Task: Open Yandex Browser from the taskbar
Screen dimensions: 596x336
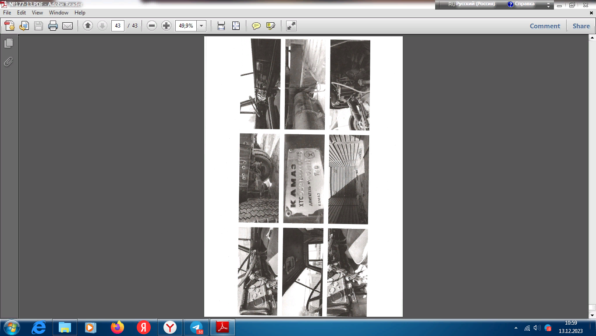Action: click(x=170, y=327)
